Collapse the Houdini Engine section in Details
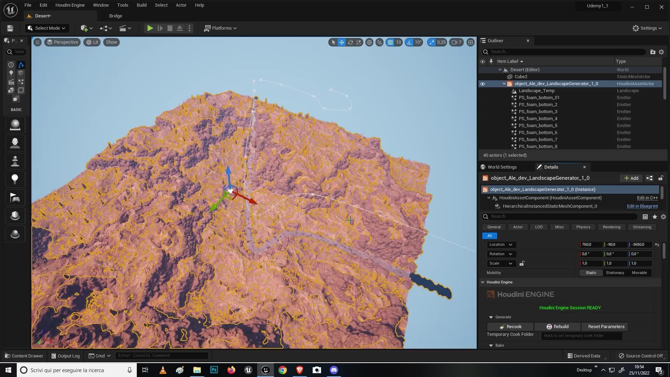 tap(483, 282)
